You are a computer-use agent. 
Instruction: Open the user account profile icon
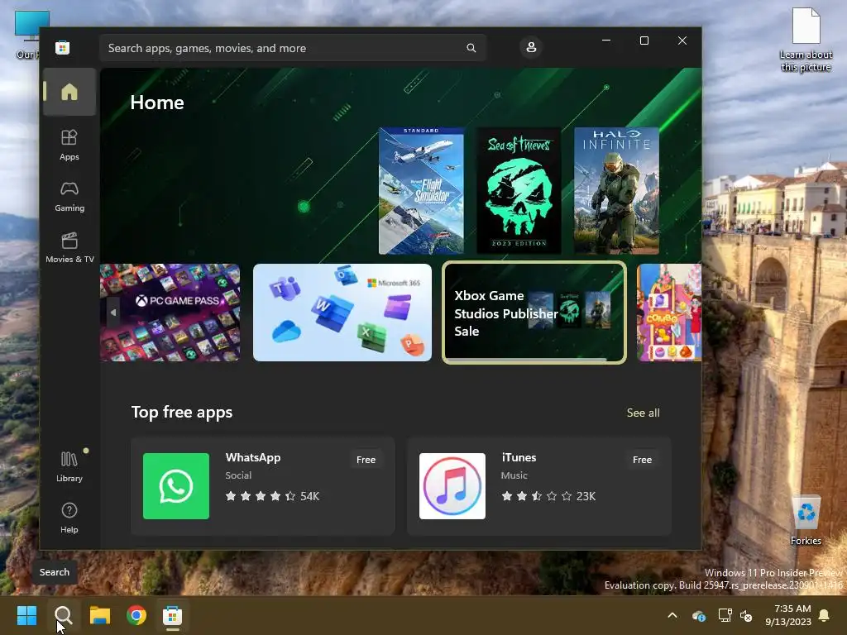point(531,47)
